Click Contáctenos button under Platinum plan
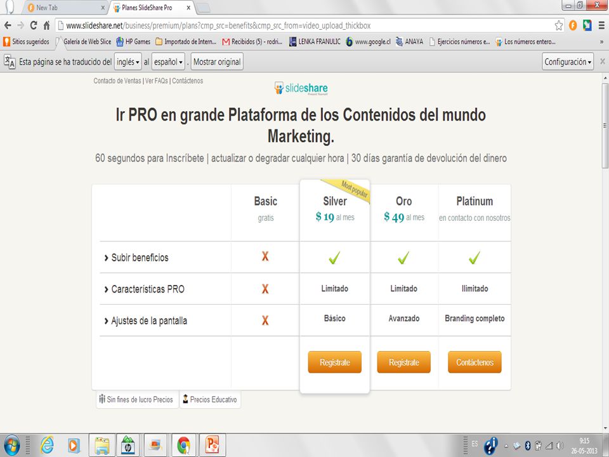 point(475,362)
